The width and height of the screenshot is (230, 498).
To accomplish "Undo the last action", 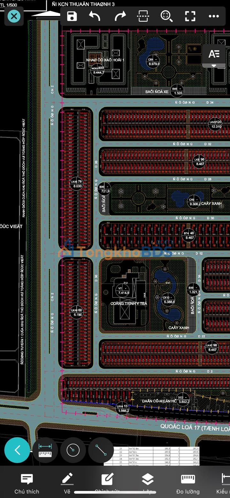I will 95,16.
